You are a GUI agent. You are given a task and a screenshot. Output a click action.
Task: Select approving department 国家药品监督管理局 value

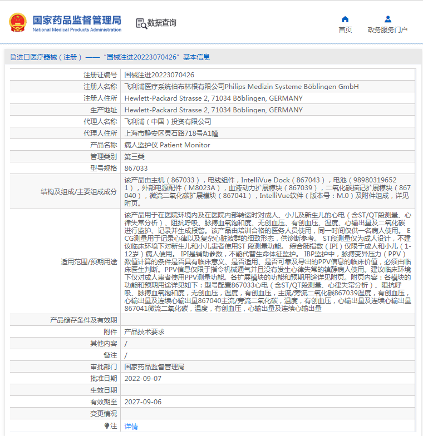[x=155, y=367]
